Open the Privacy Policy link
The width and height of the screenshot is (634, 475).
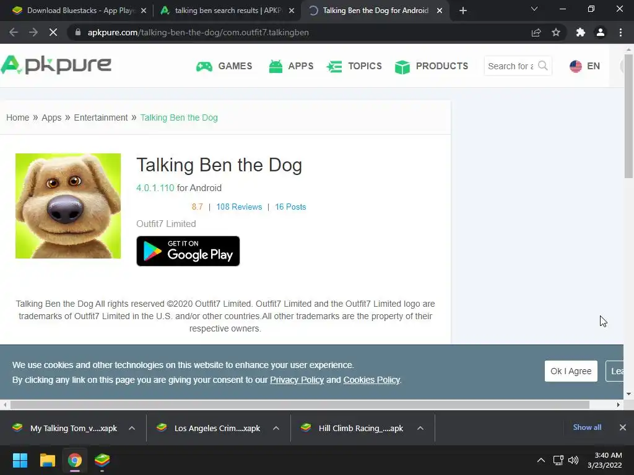297,380
